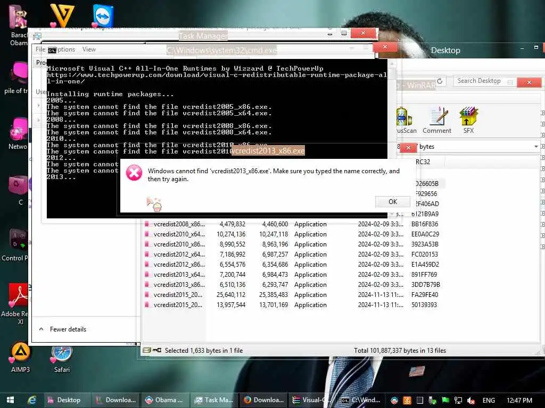Open the Vegas desktop shortcut icon
The width and height of the screenshot is (545, 408).
tap(62, 15)
